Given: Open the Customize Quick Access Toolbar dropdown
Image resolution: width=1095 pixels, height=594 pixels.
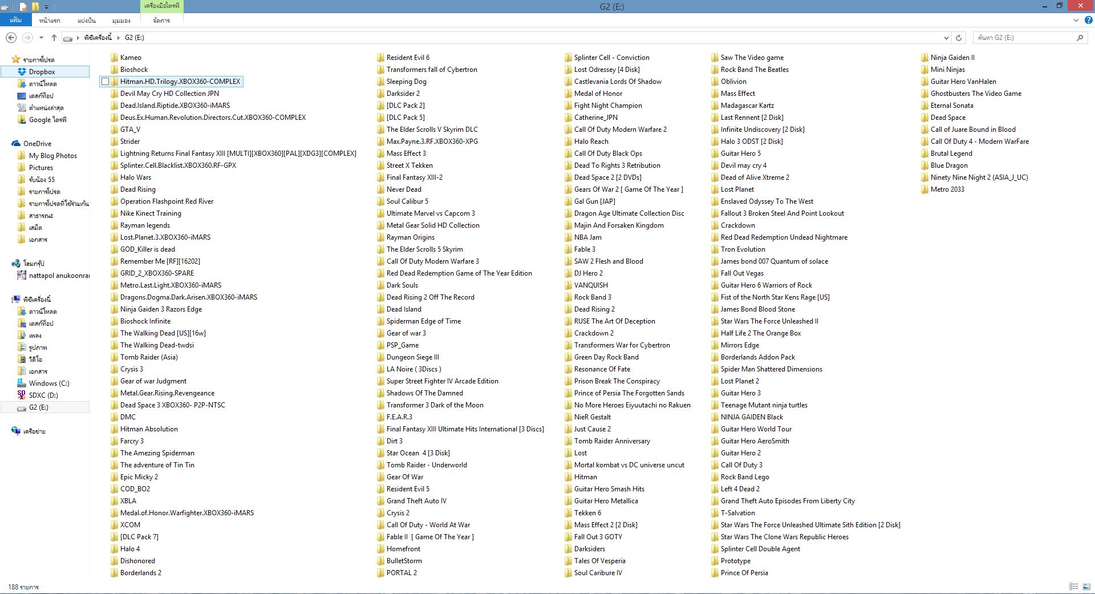Looking at the screenshot, I should point(47,7).
